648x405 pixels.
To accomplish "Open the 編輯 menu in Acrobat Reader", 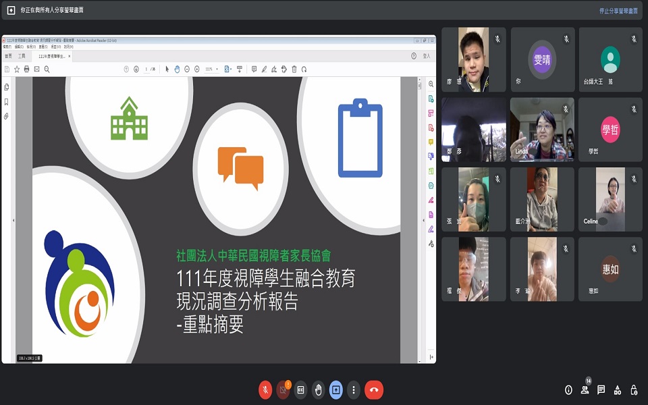I will pyautogui.click(x=19, y=47).
